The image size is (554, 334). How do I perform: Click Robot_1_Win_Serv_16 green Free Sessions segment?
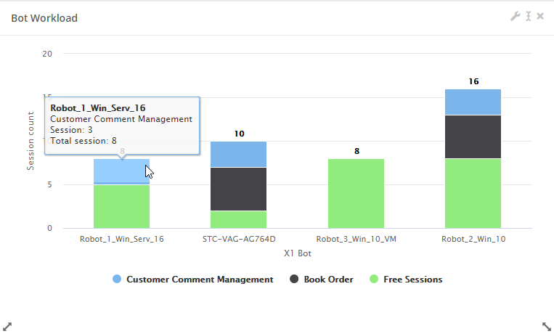[121, 206]
